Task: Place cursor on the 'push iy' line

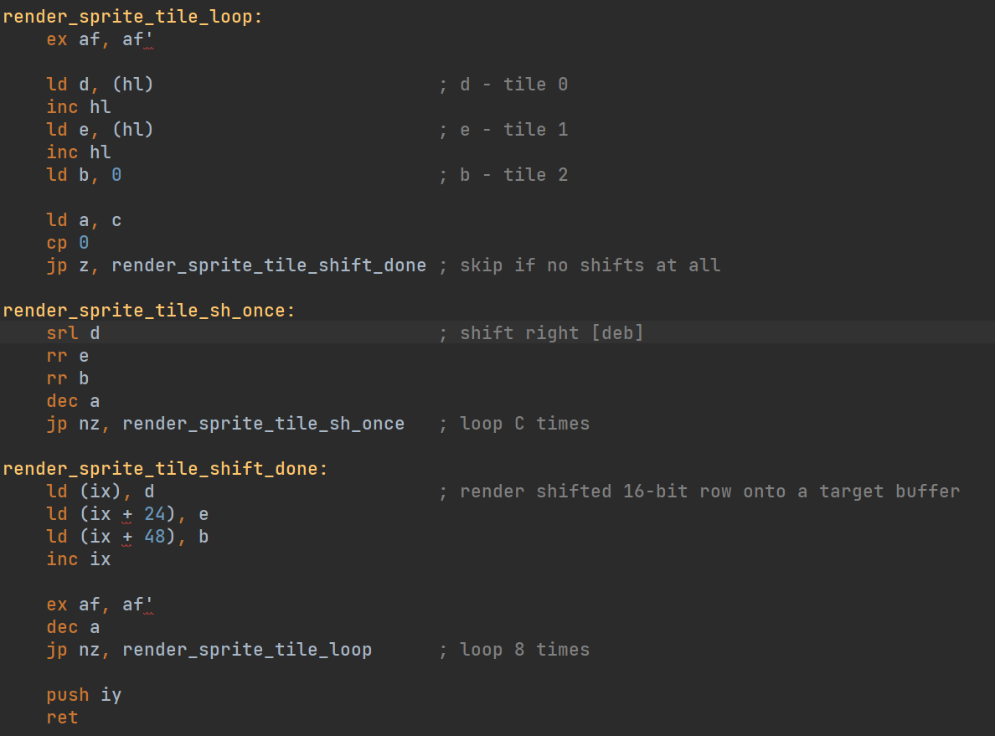Action: point(84,695)
